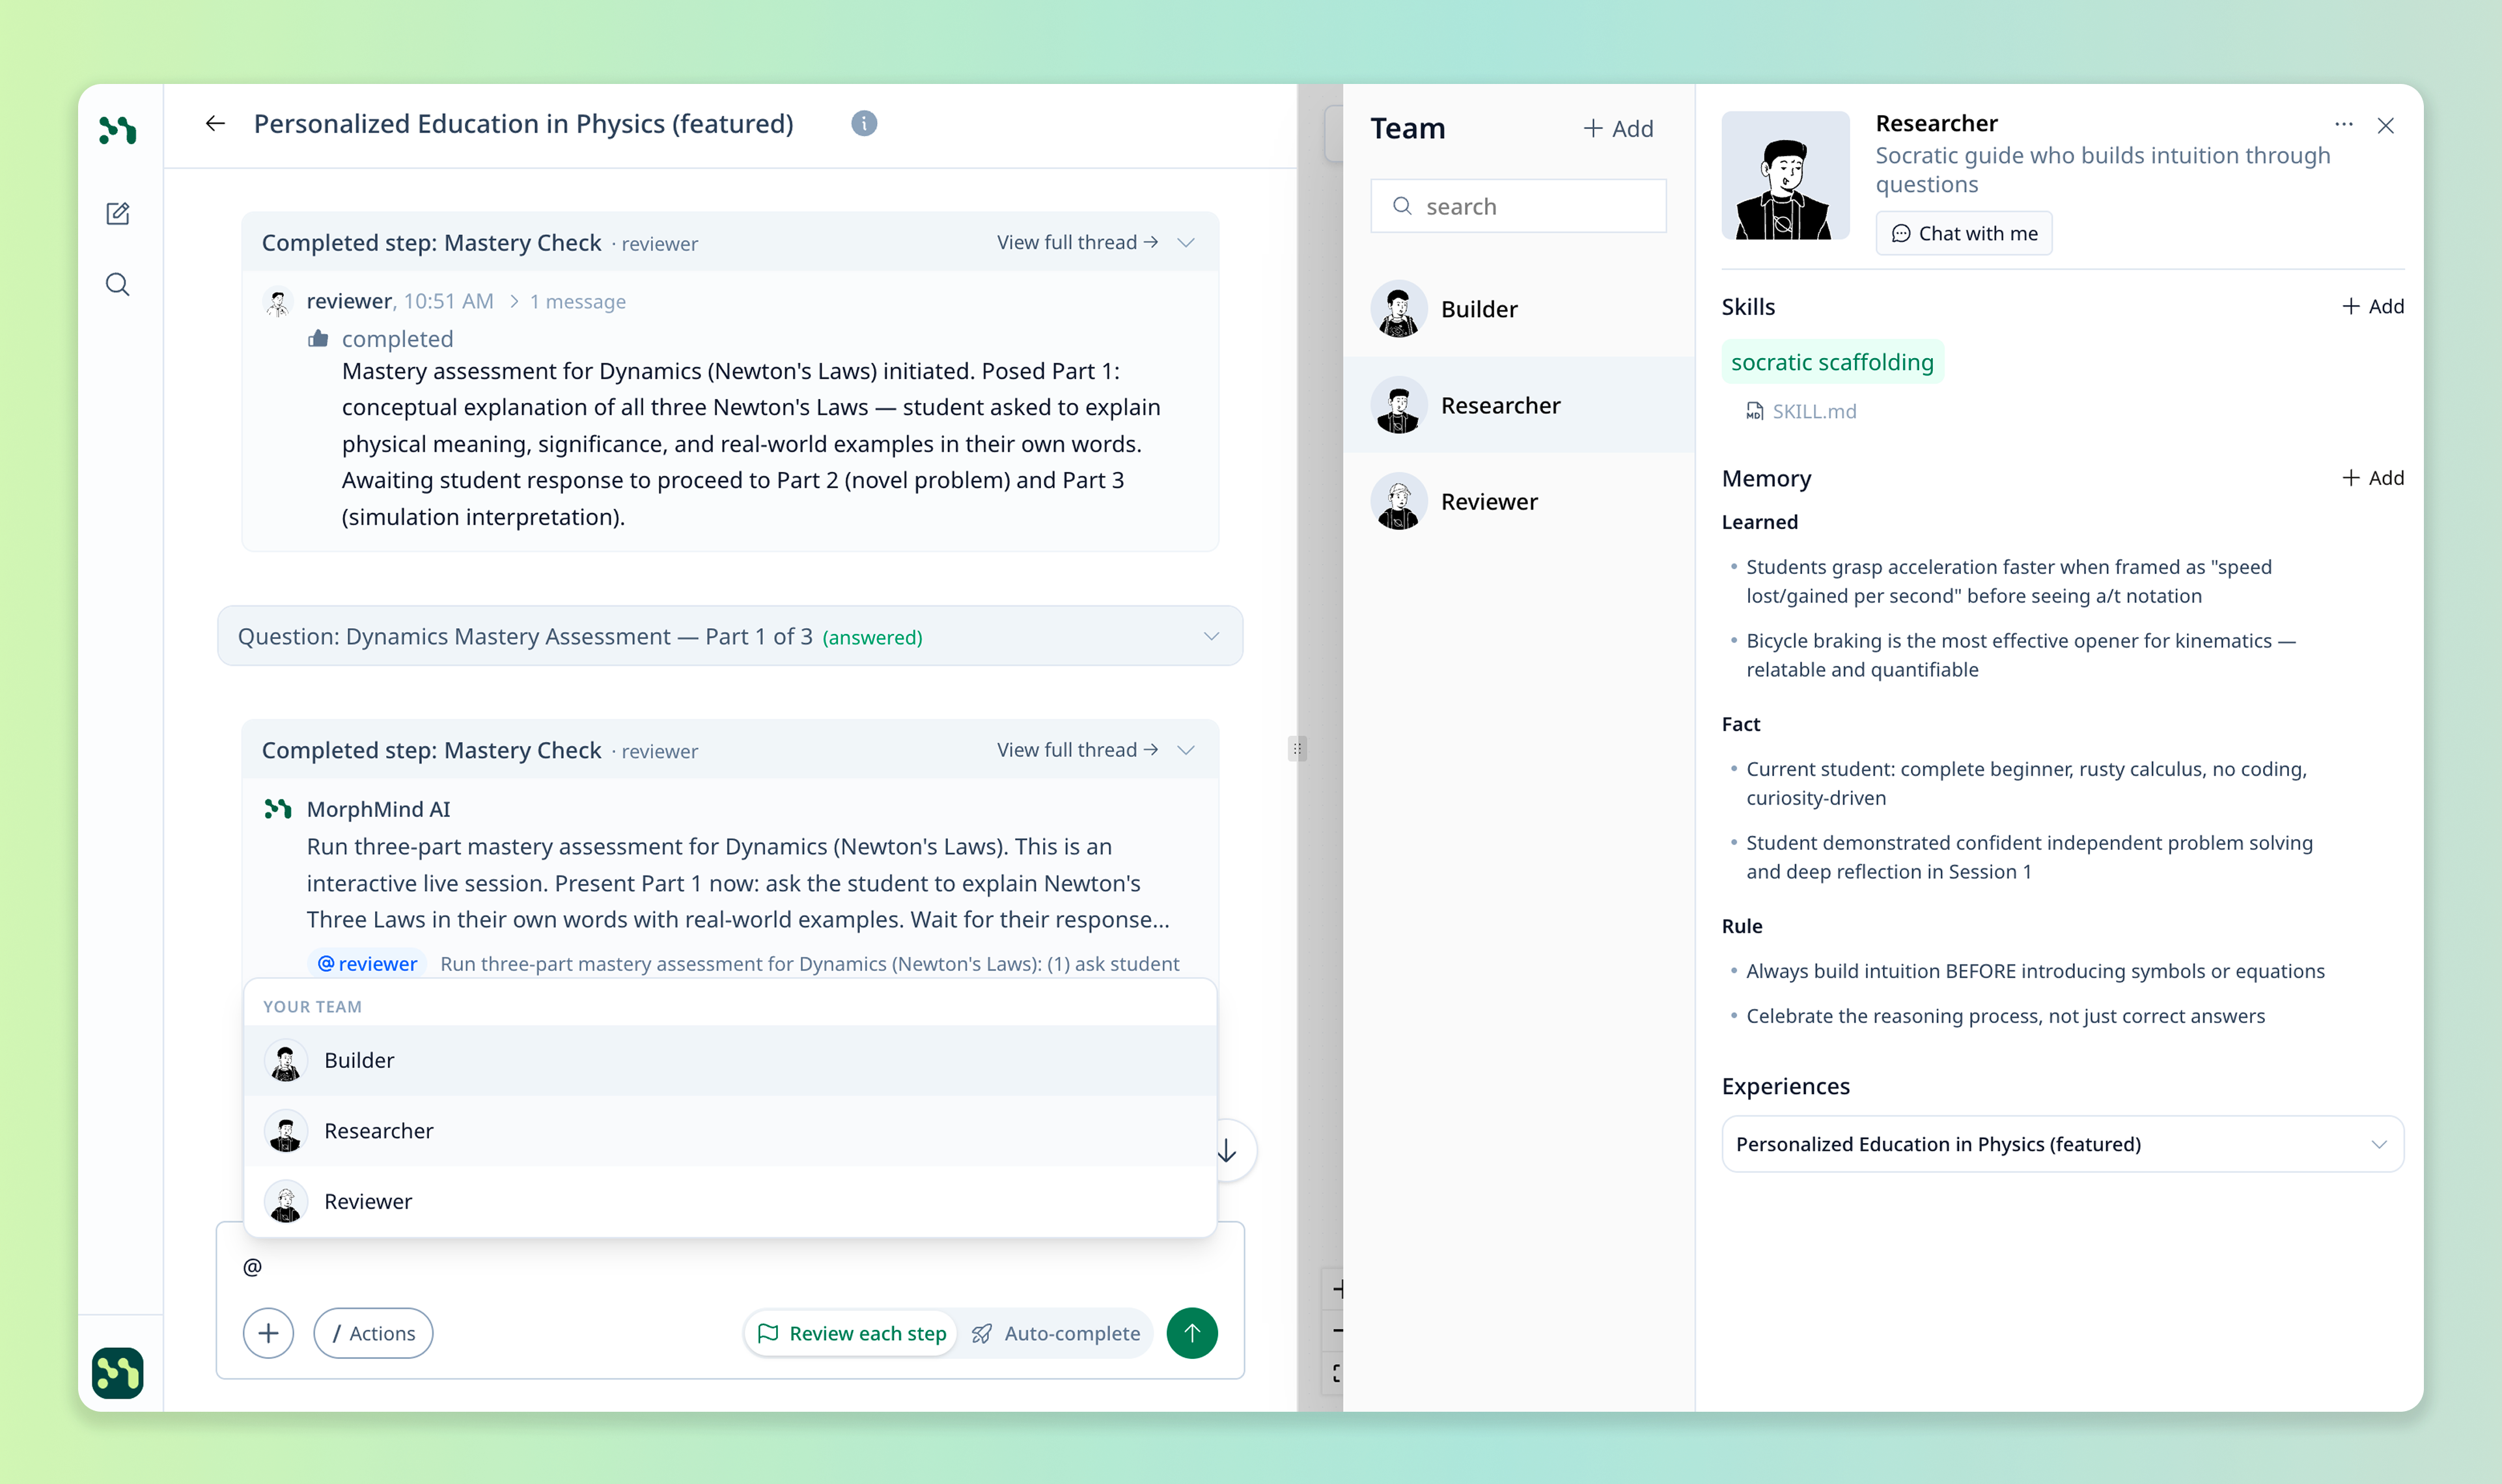Click the MorphMind logo in sidebar
The height and width of the screenshot is (1484, 2502).
point(117,130)
